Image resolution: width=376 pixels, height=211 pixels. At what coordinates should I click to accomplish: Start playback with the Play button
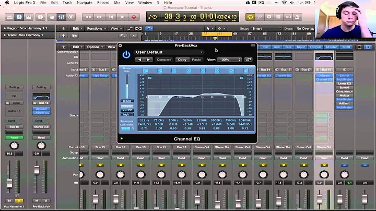coord(122,17)
